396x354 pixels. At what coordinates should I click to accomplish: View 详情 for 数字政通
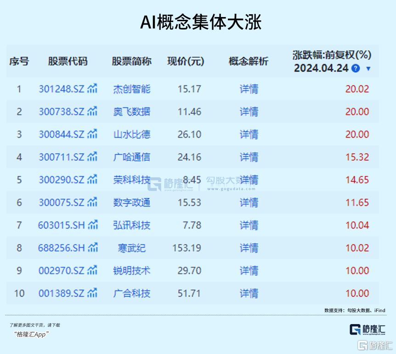249,203
